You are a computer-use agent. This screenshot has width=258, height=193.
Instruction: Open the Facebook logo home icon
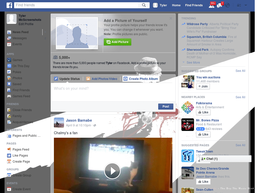coord(9,5)
